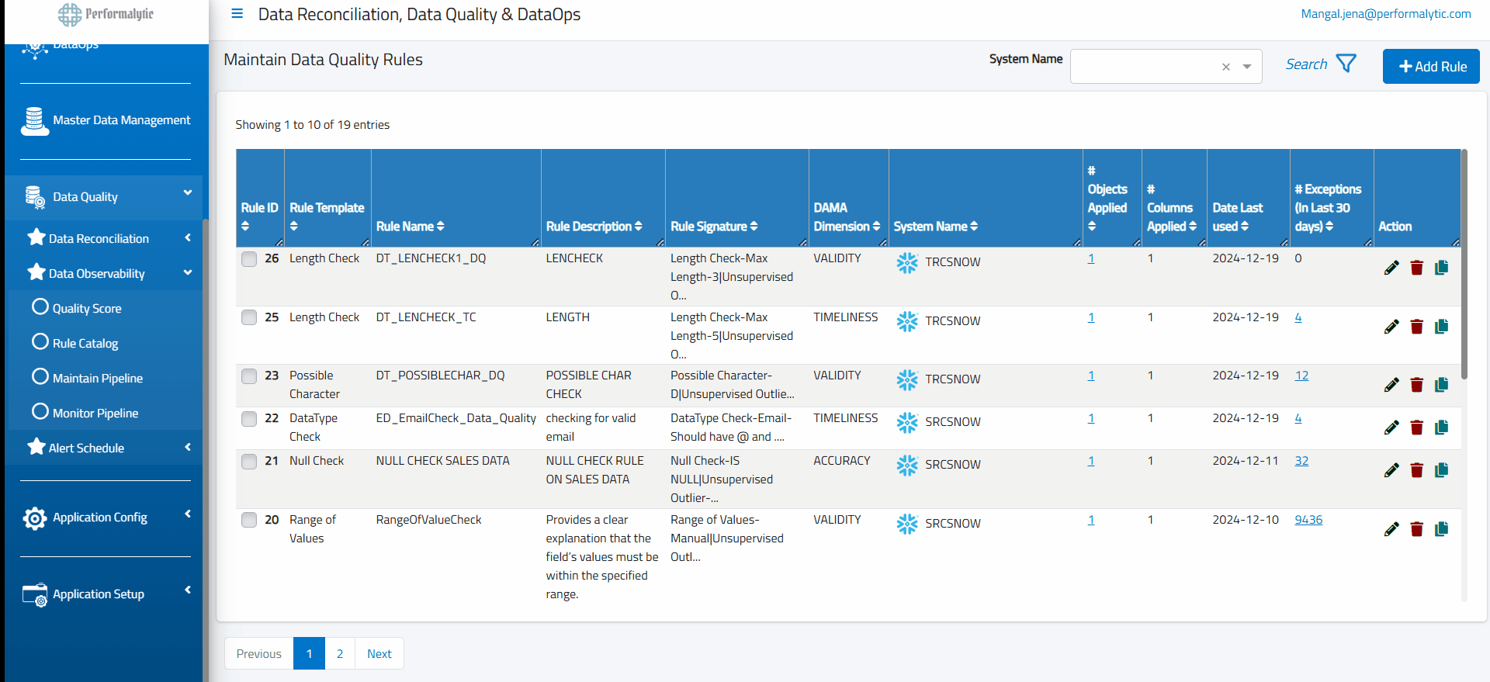Collapse the Data Quality sidebar section
1490x682 pixels.
pyautogui.click(x=187, y=193)
